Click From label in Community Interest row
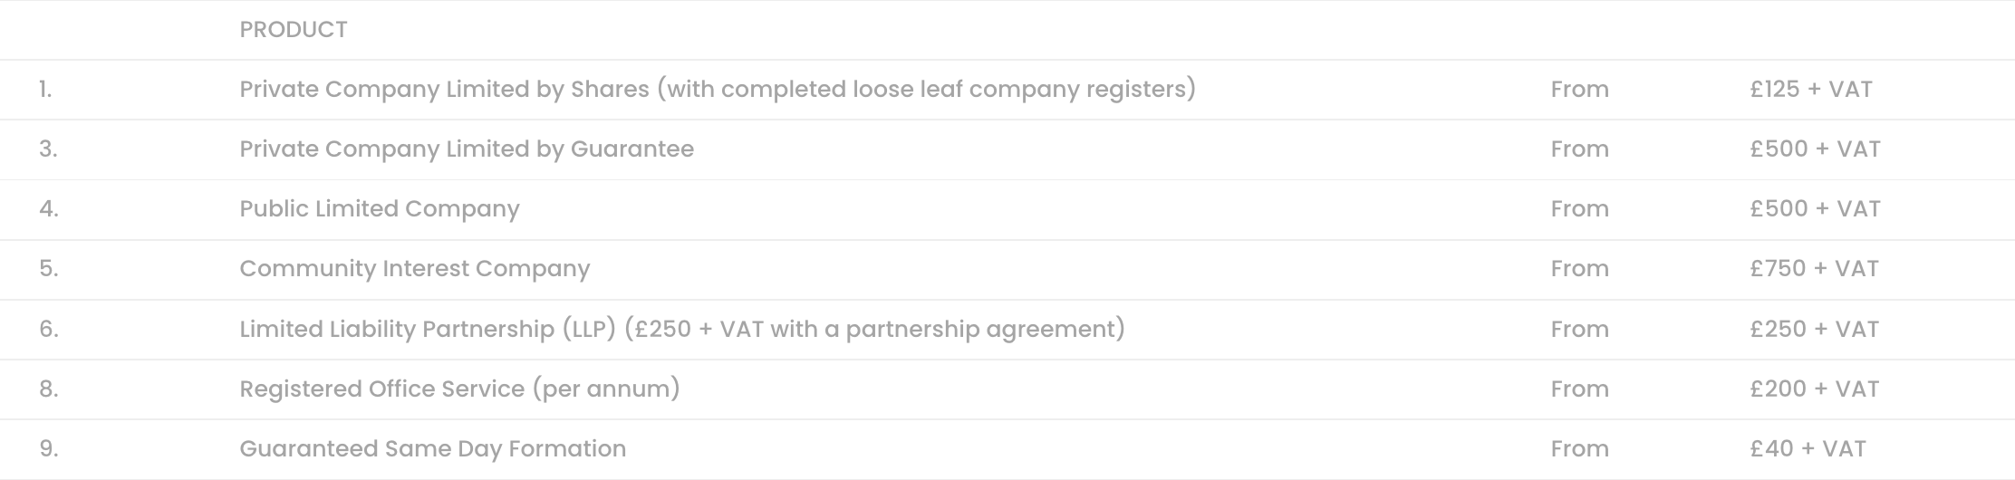The height and width of the screenshot is (480, 2015). [1580, 269]
